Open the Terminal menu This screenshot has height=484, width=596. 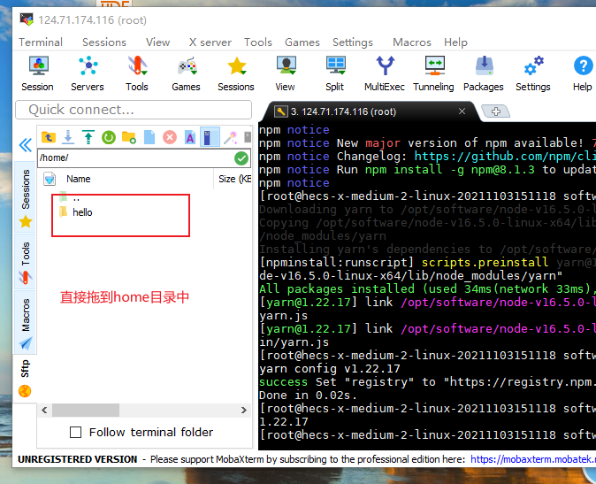click(41, 42)
